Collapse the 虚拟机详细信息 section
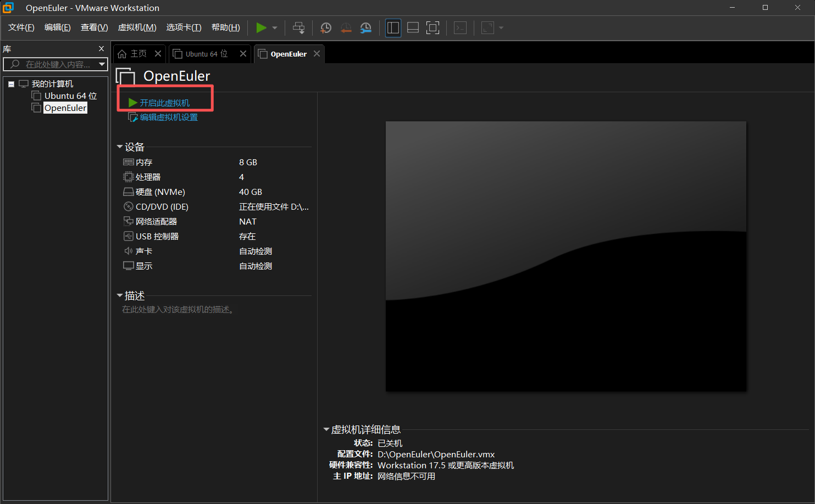815x504 pixels. 326,430
